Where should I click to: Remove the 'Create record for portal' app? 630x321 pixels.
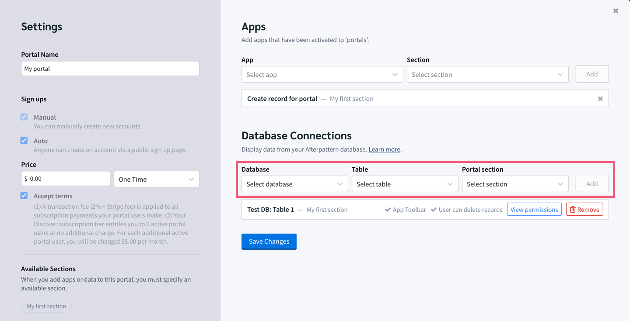[x=600, y=99]
